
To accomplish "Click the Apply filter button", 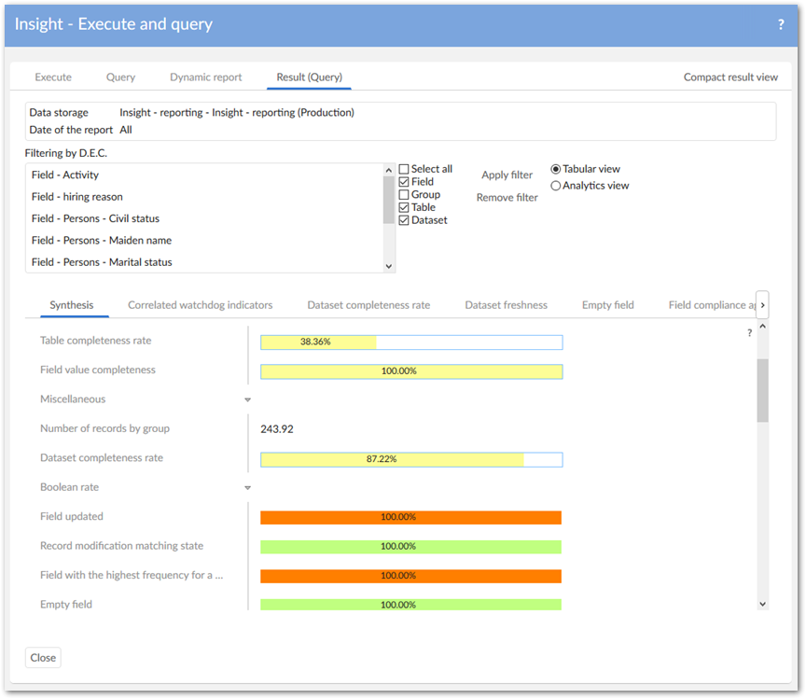I will tap(507, 175).
